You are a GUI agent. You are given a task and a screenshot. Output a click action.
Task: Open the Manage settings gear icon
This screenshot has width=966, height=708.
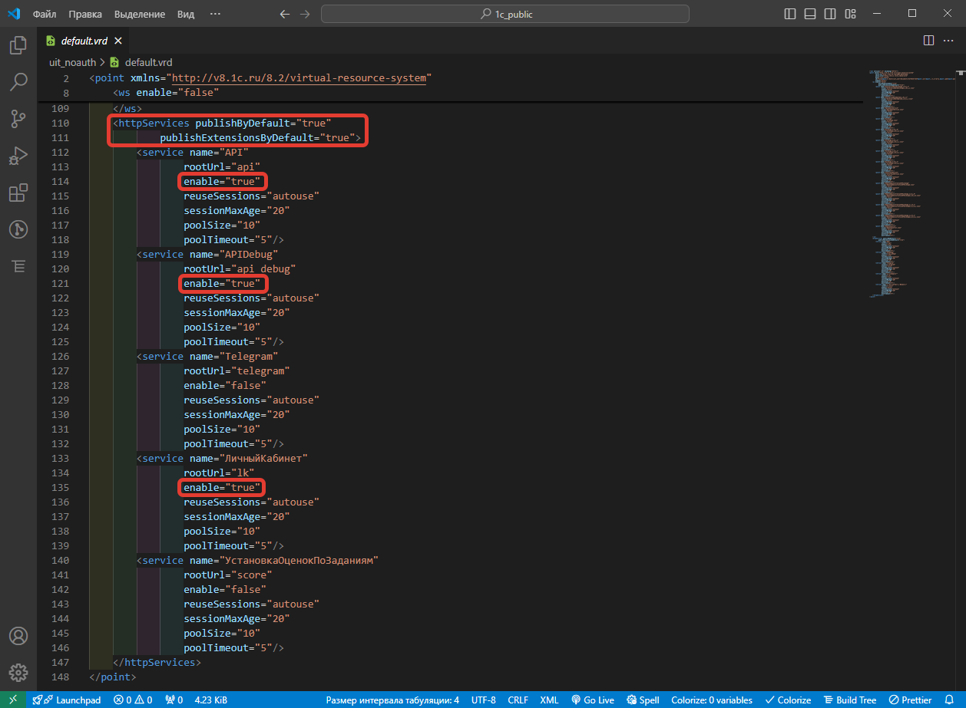(18, 672)
